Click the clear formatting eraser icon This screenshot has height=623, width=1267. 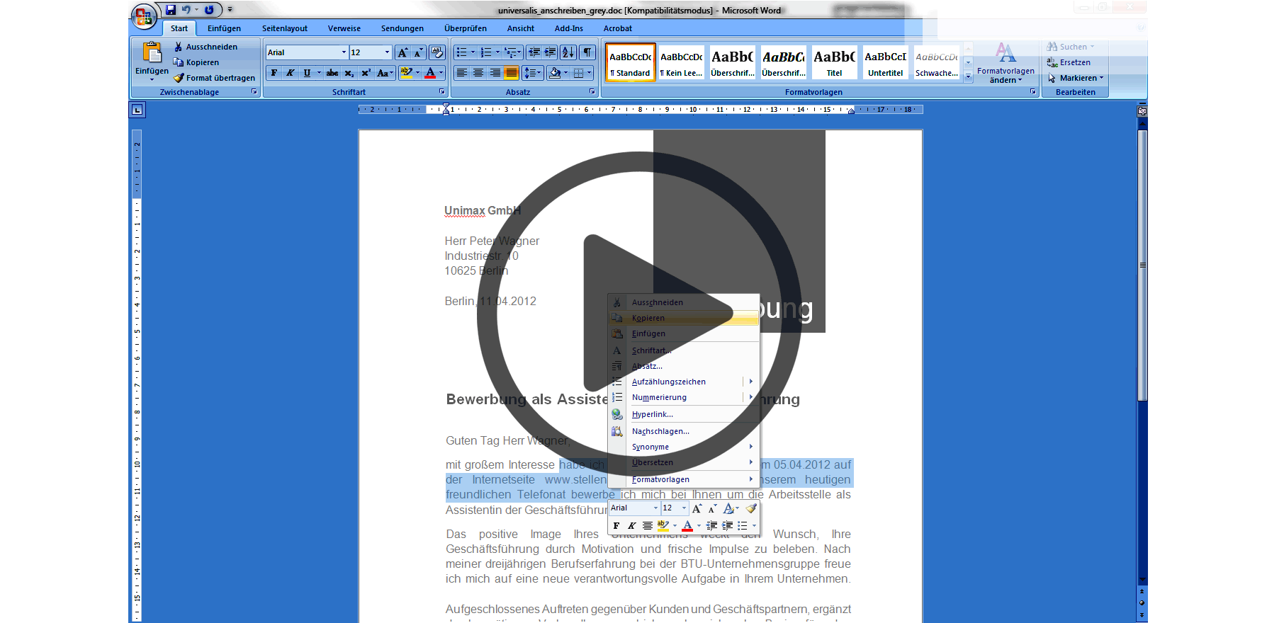click(x=437, y=52)
